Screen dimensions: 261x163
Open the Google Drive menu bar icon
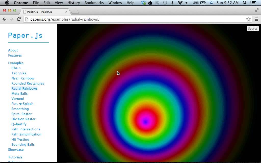pyautogui.click(x=150, y=3)
